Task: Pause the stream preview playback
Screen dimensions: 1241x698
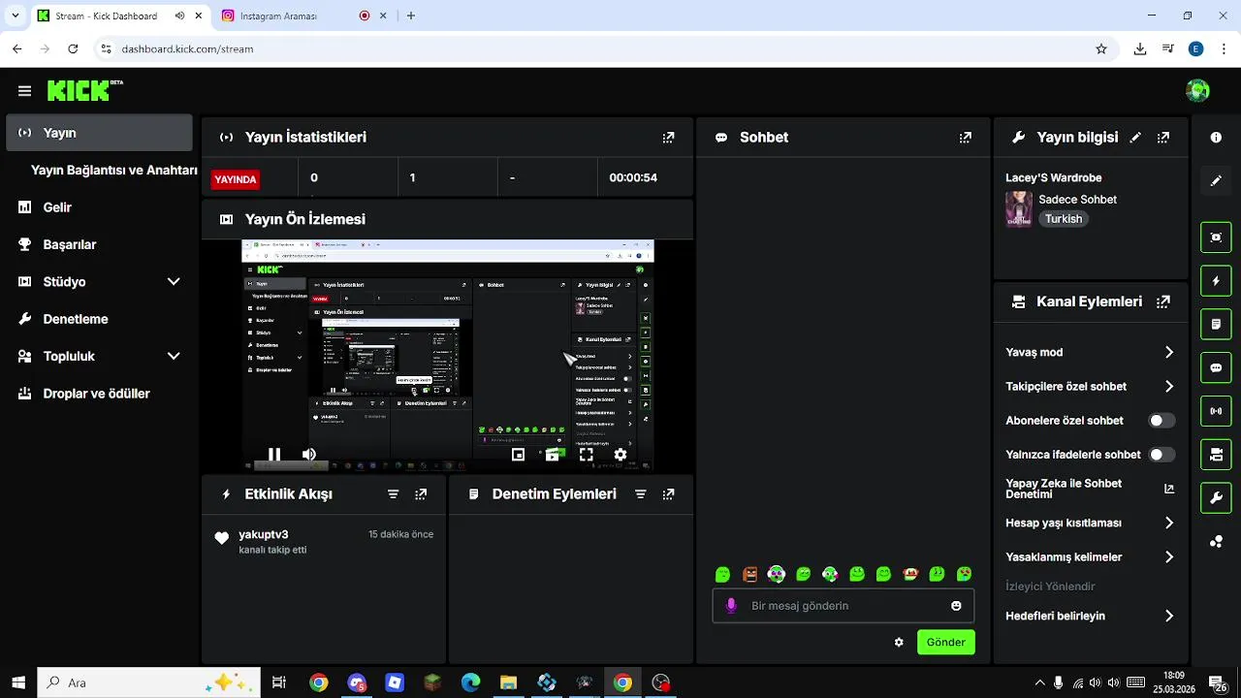Action: pyautogui.click(x=274, y=454)
